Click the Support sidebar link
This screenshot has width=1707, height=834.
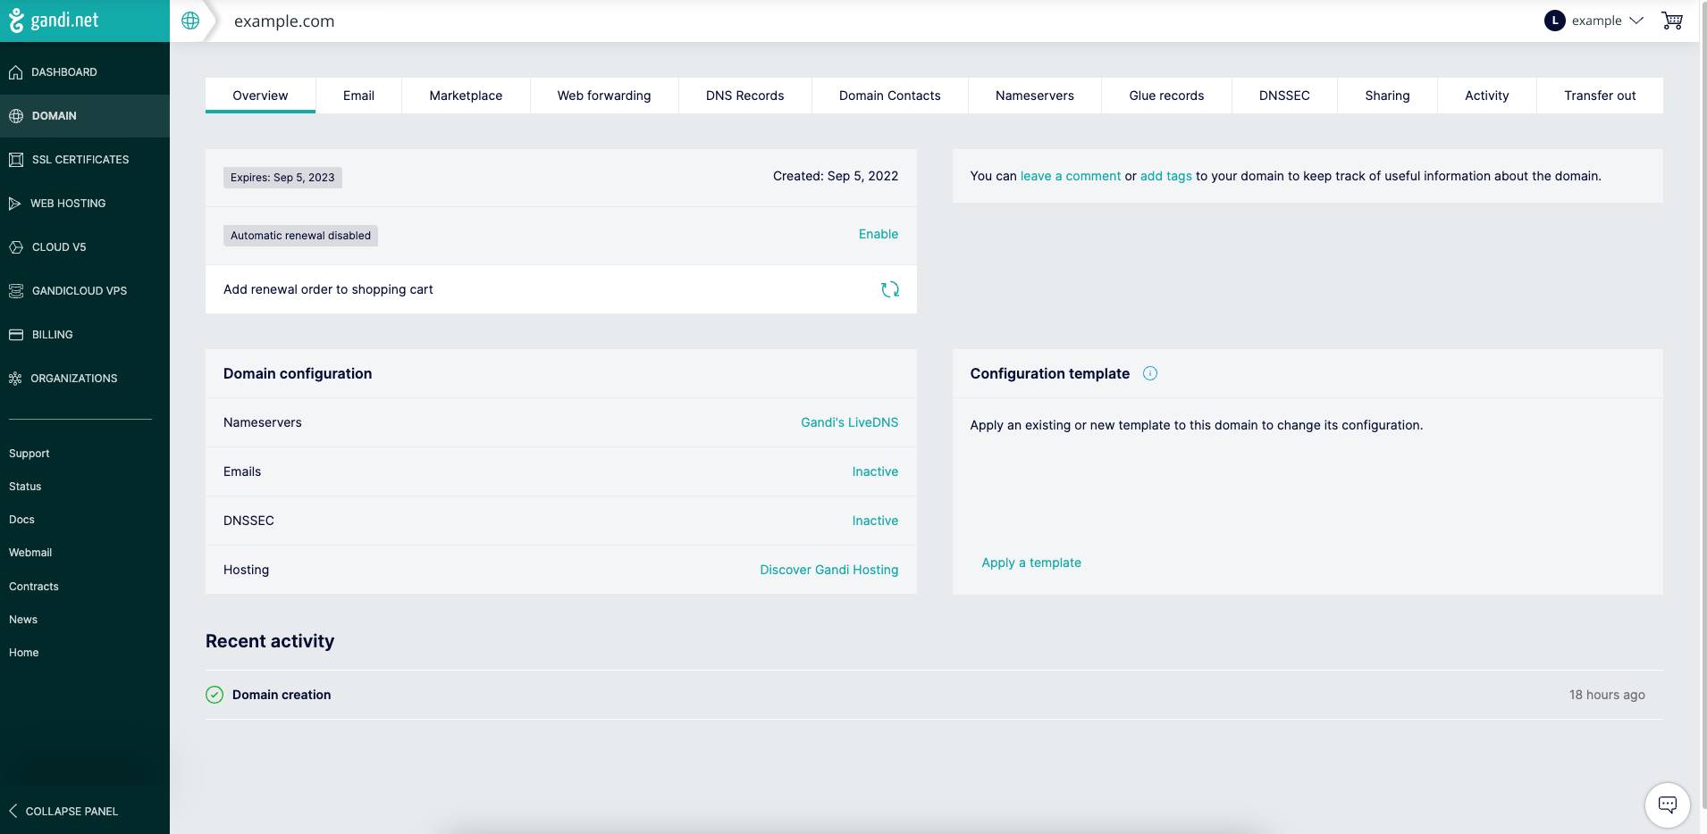(29, 454)
